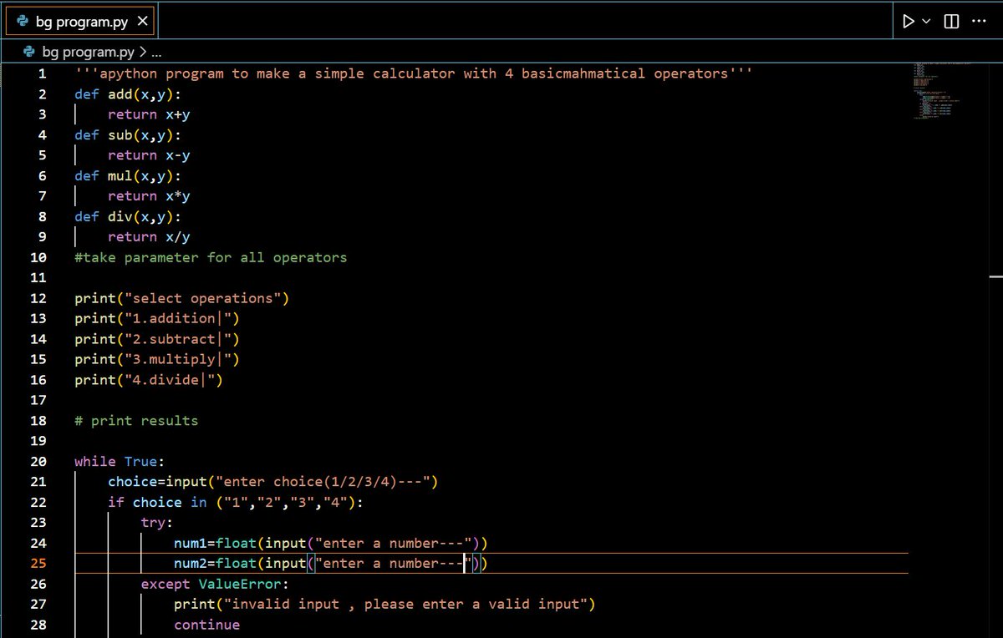Click line number 25 in the gutter
1003x638 pixels.
(38, 563)
